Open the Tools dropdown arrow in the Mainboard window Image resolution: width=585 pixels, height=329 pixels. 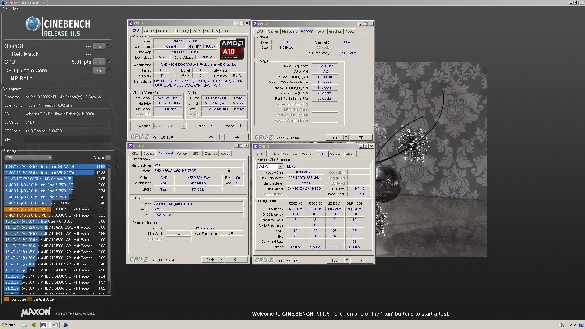[x=222, y=260]
